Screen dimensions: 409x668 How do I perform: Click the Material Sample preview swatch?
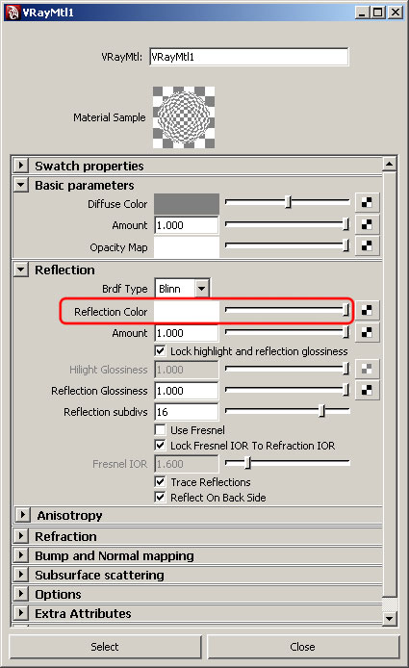[x=184, y=117]
